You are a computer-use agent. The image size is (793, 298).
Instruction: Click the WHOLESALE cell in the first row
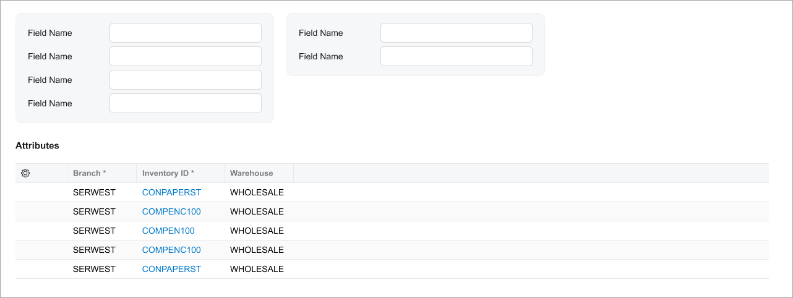[257, 192]
